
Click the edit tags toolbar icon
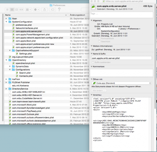53,10
